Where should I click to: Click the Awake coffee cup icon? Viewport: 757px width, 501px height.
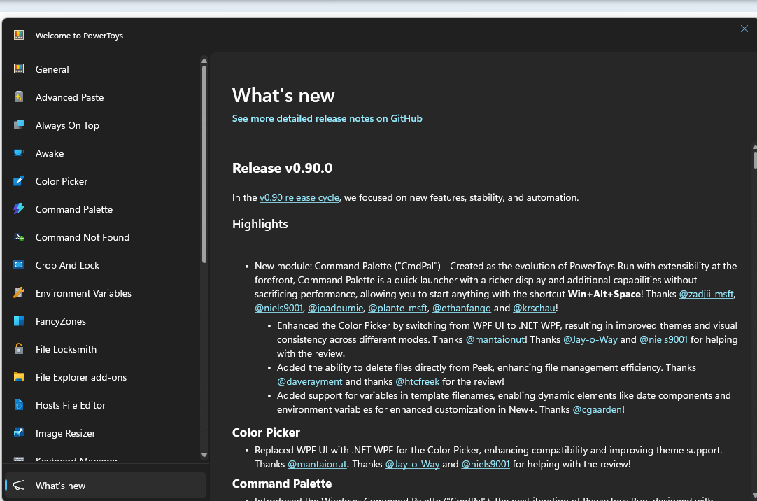[x=19, y=153]
